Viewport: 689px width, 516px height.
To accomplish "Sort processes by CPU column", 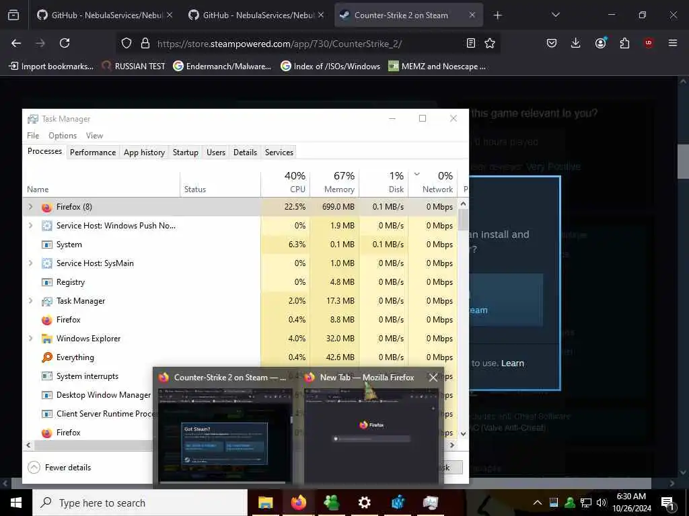I will point(285,182).
